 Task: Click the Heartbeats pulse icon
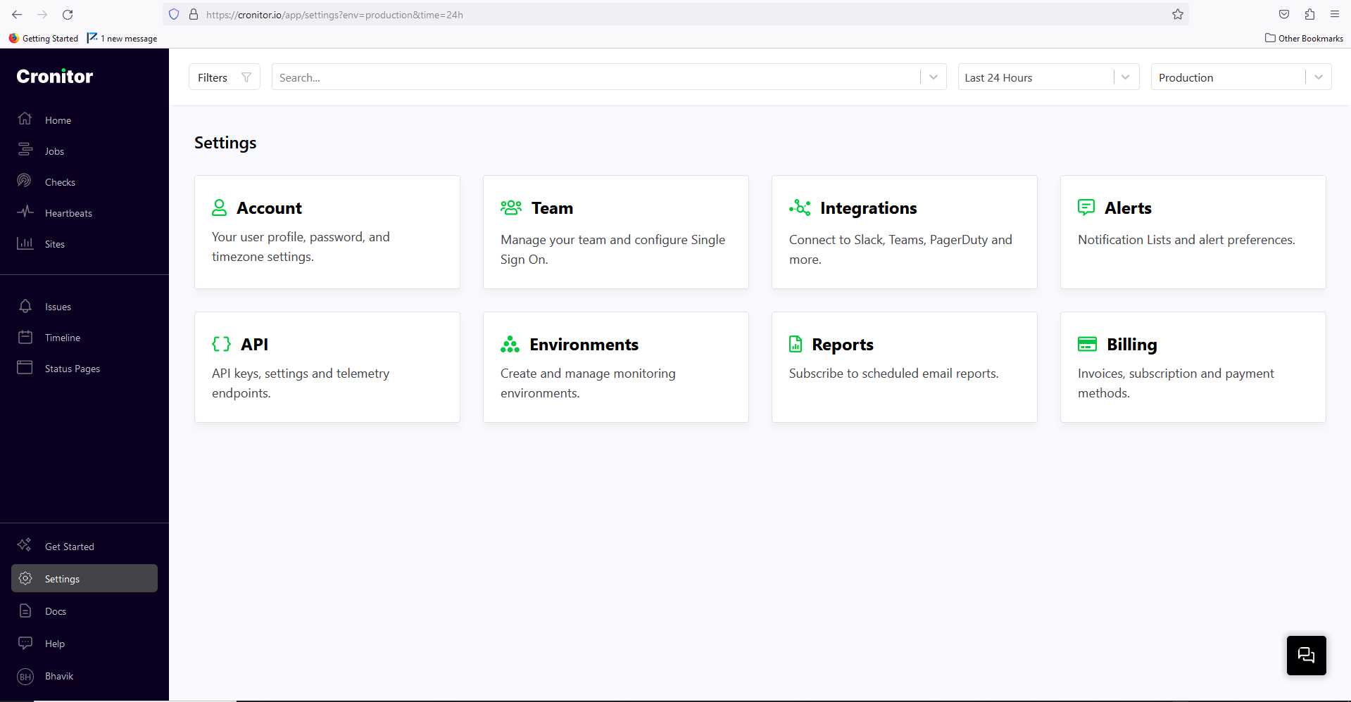pyautogui.click(x=25, y=212)
